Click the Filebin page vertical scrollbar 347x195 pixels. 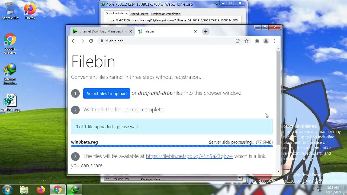[278, 97]
